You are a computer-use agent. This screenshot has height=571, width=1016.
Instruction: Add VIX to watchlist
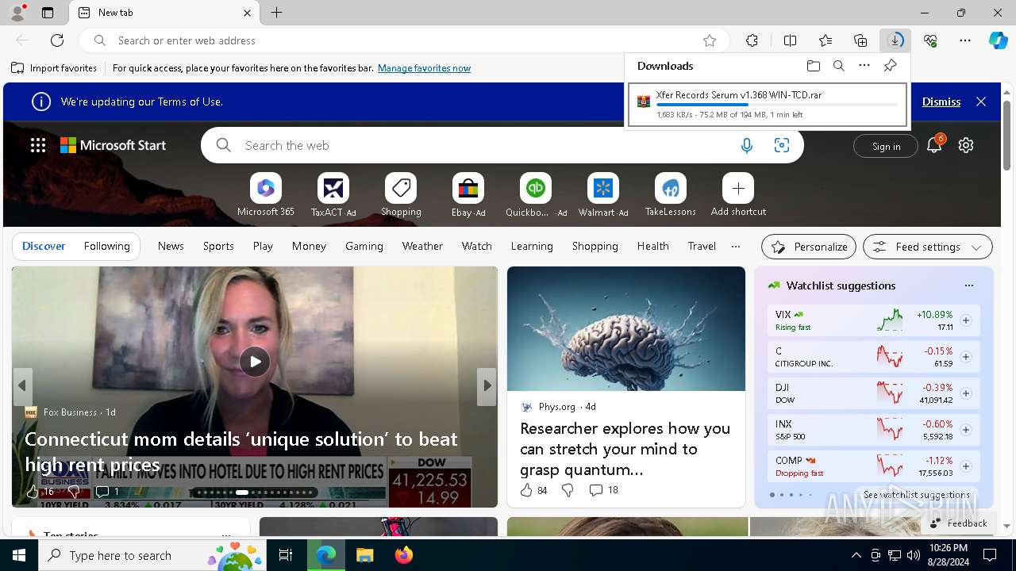pos(966,320)
